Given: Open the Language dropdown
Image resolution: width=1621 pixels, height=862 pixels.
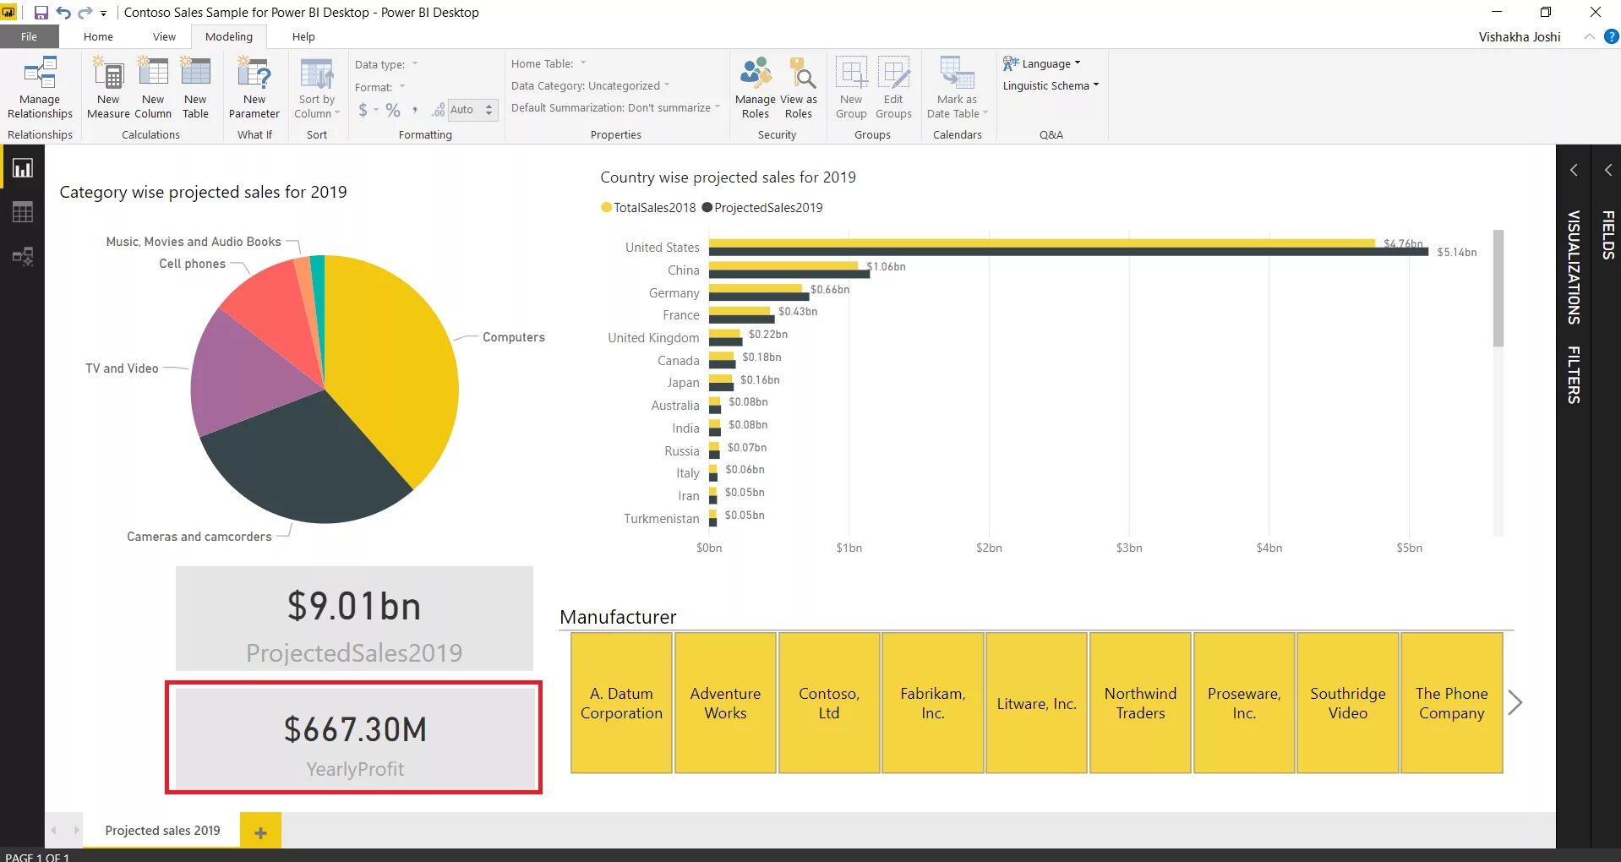Looking at the screenshot, I should 1042,63.
